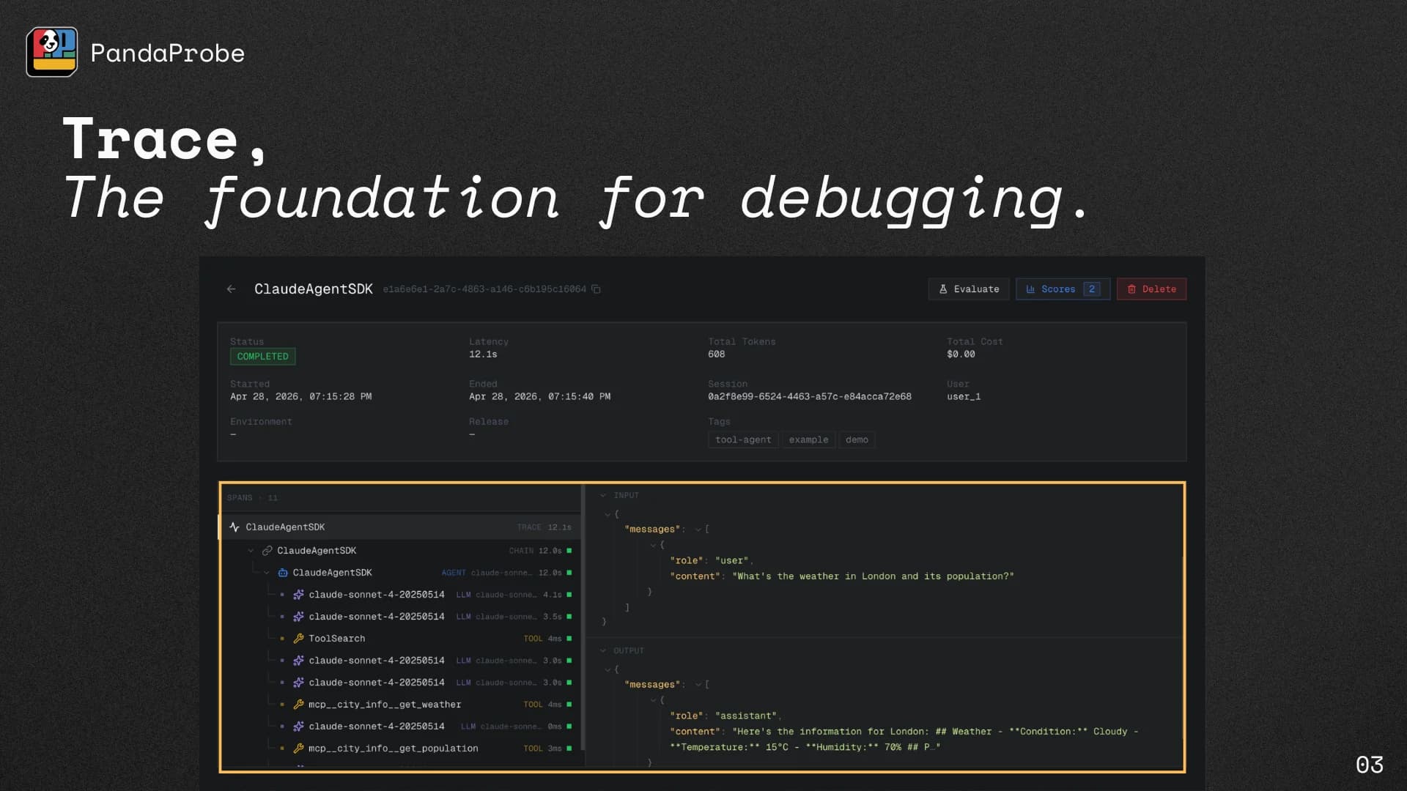
Task: Select the mcp__city_info__get_population span
Action: pyautogui.click(x=393, y=749)
